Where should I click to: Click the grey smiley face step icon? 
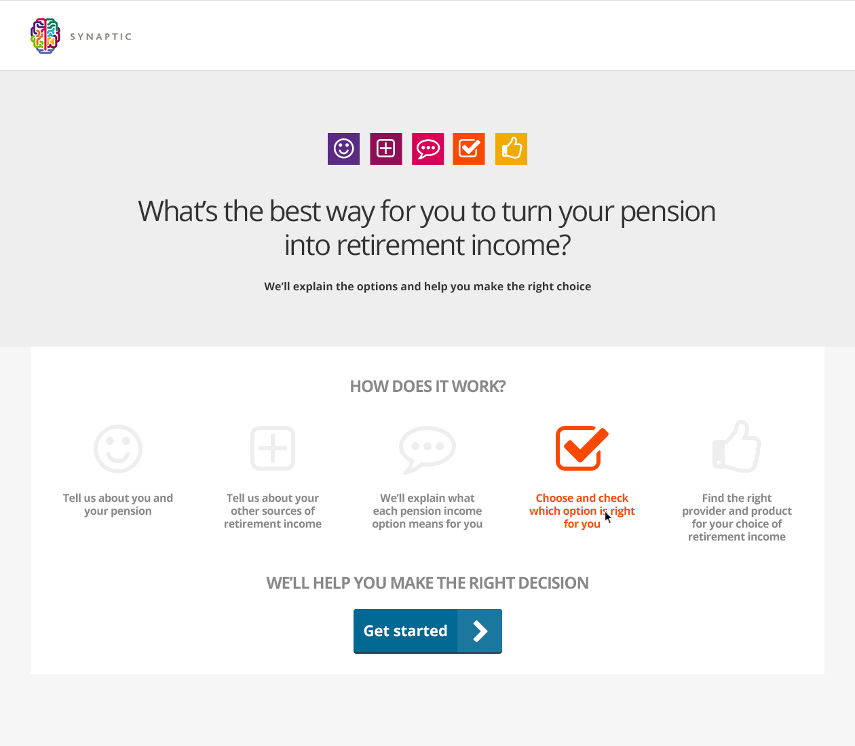click(118, 449)
